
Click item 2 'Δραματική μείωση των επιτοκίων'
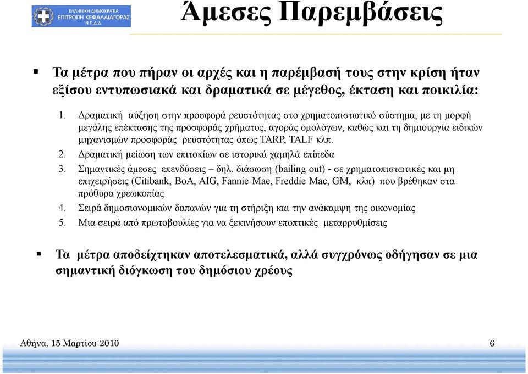coord(206,155)
